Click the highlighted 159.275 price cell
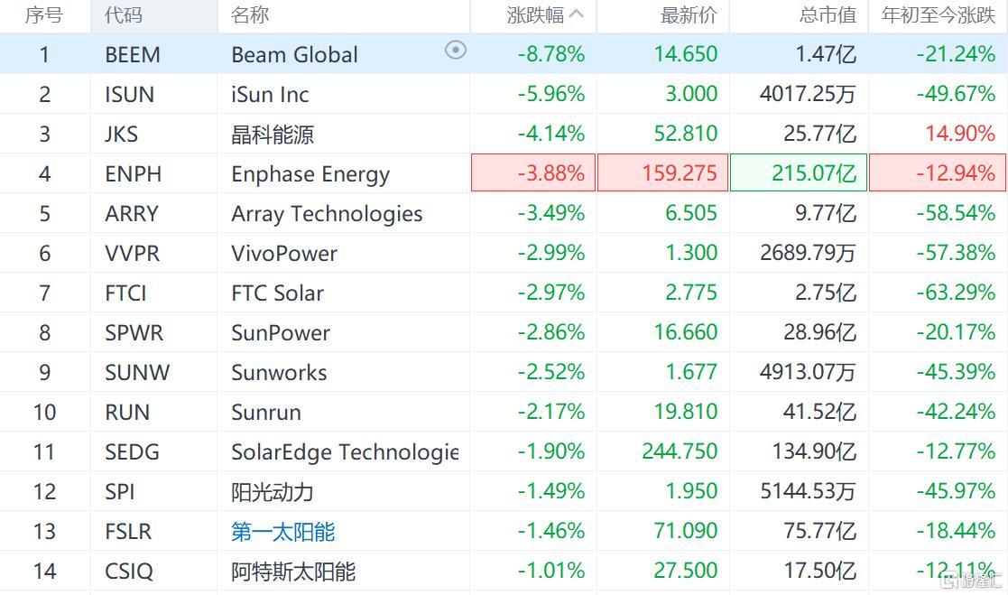Image resolution: width=1008 pixels, height=595 pixels. 662,172
